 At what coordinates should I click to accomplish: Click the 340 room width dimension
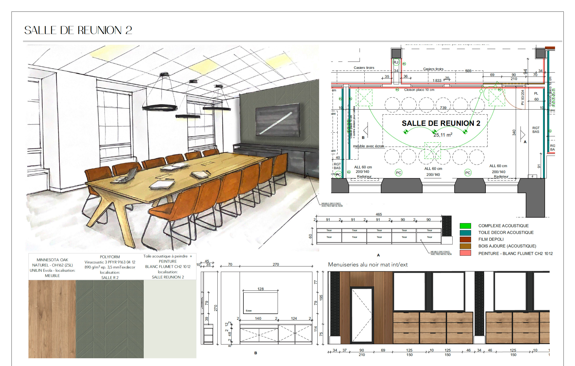[514, 132]
